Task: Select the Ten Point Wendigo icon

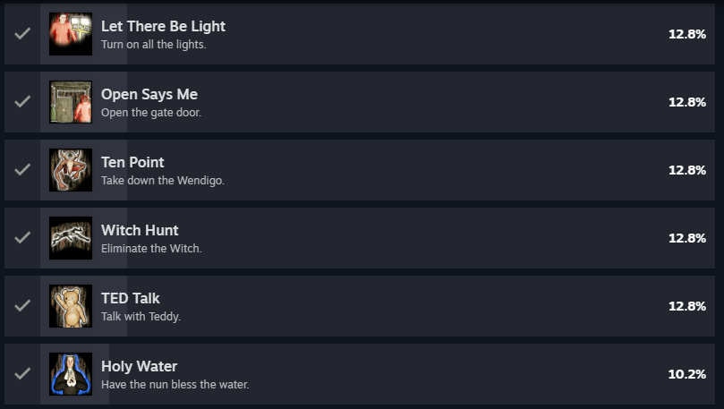Action: [x=71, y=170]
